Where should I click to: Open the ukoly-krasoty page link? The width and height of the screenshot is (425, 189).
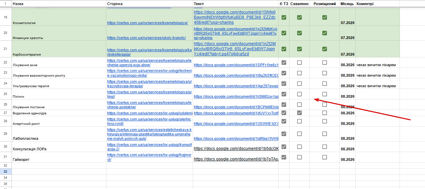146,38
